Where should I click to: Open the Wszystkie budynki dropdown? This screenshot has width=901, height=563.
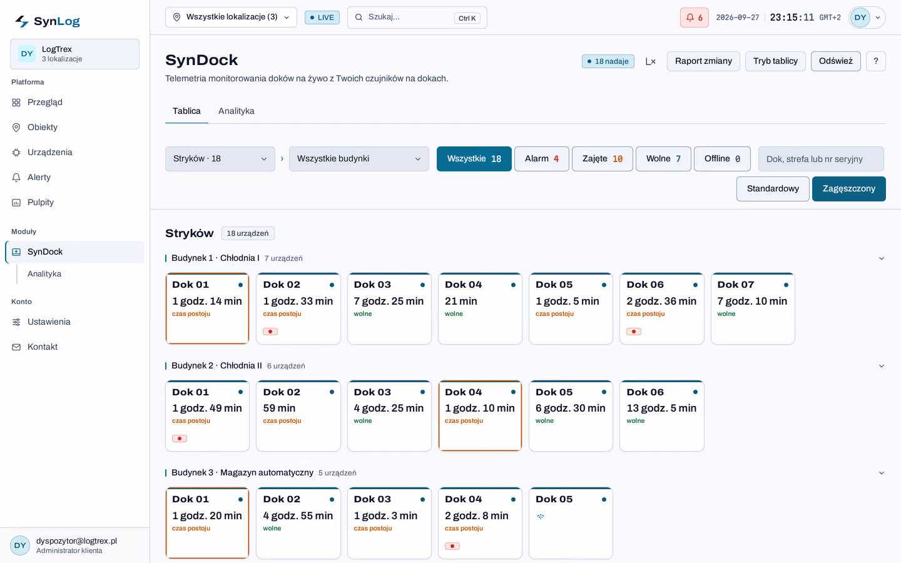pyautogui.click(x=359, y=159)
